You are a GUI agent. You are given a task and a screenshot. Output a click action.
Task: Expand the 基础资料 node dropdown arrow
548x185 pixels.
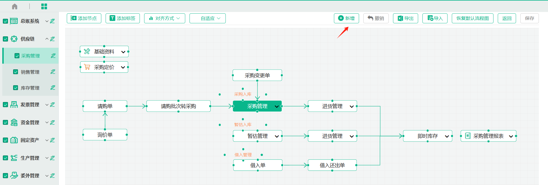[123, 52]
